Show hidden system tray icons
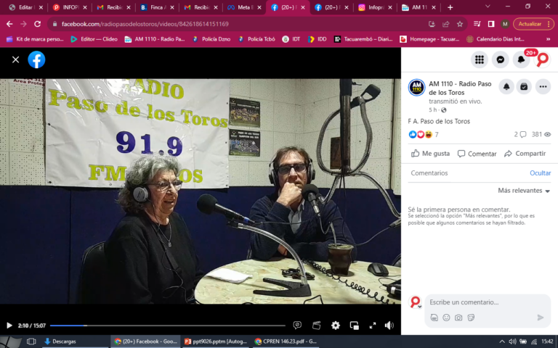This screenshot has width=558, height=348. click(x=502, y=341)
